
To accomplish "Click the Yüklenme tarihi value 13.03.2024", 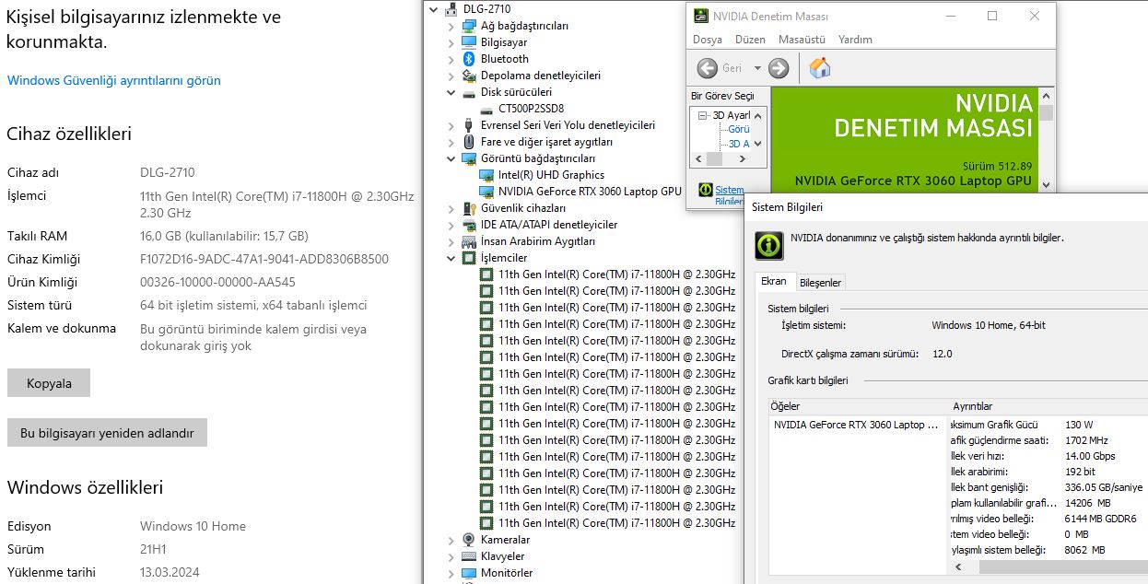I will 170,572.
